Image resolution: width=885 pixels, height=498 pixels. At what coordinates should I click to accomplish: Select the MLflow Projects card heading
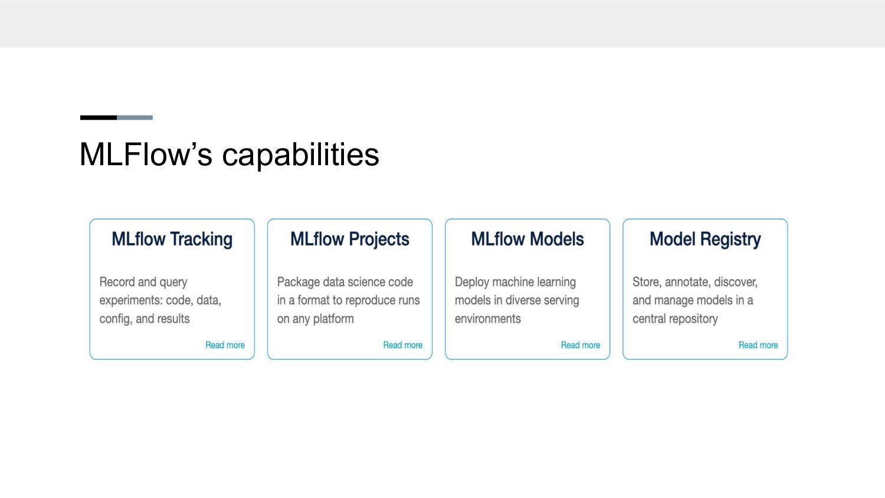point(350,239)
